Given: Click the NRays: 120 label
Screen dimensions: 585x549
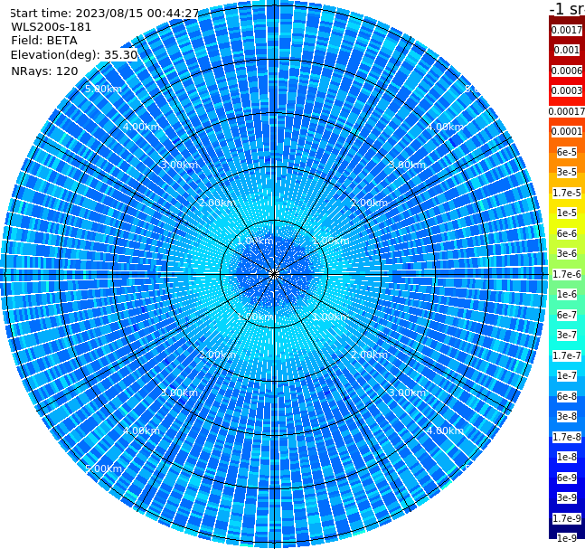Looking at the screenshot, I should (x=44, y=71).
